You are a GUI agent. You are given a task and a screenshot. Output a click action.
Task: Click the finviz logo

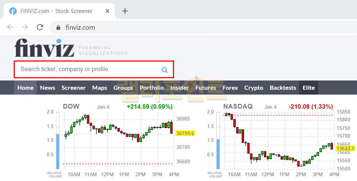(44, 48)
